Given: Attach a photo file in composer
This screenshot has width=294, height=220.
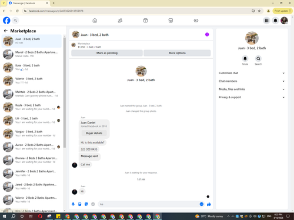Looking at the screenshot, I should point(80,204).
